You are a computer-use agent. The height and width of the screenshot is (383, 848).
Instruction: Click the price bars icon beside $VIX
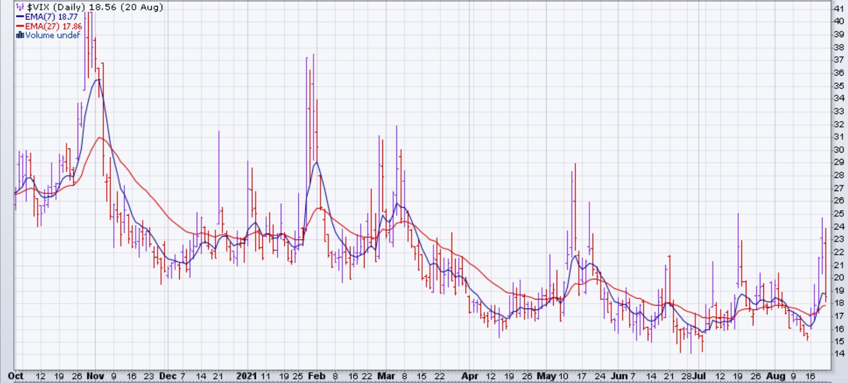20,7
